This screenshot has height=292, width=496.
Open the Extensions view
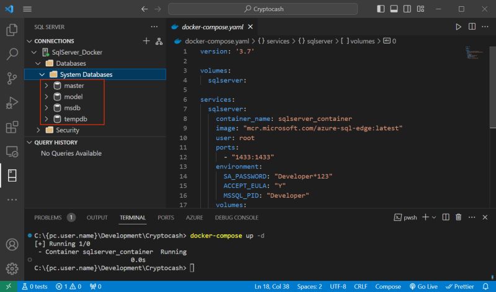[12, 127]
